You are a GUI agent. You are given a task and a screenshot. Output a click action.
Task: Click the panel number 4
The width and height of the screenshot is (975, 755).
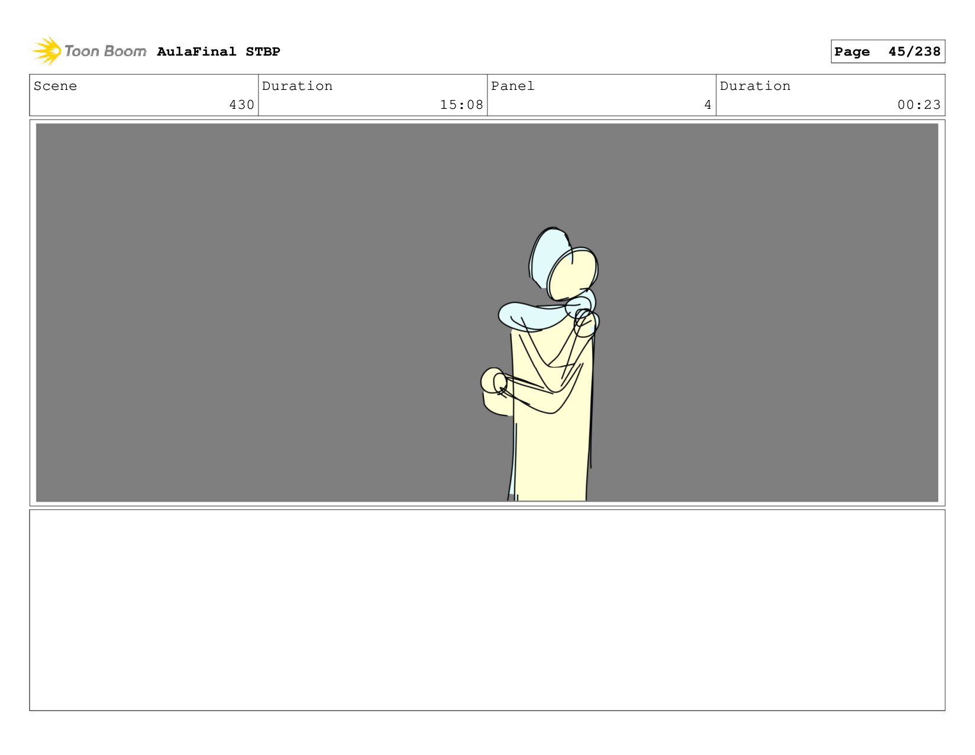point(708,105)
